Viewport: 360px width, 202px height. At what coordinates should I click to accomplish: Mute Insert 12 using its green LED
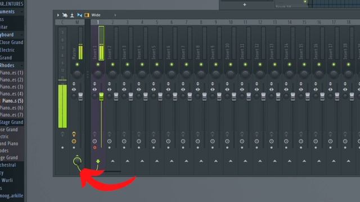tap(260, 65)
